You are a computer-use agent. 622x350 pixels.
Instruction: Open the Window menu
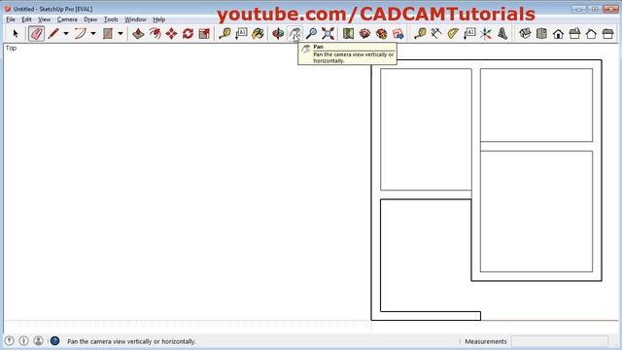(135, 19)
